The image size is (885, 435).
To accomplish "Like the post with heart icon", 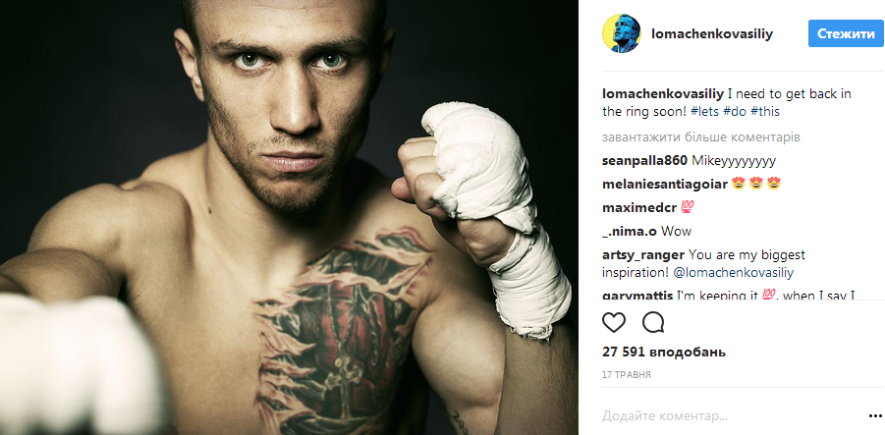I will tap(614, 323).
